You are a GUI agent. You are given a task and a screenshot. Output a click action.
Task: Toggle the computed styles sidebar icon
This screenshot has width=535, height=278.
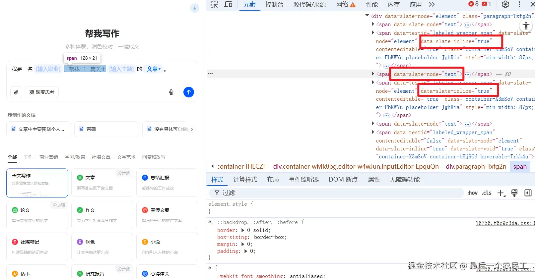528,193
